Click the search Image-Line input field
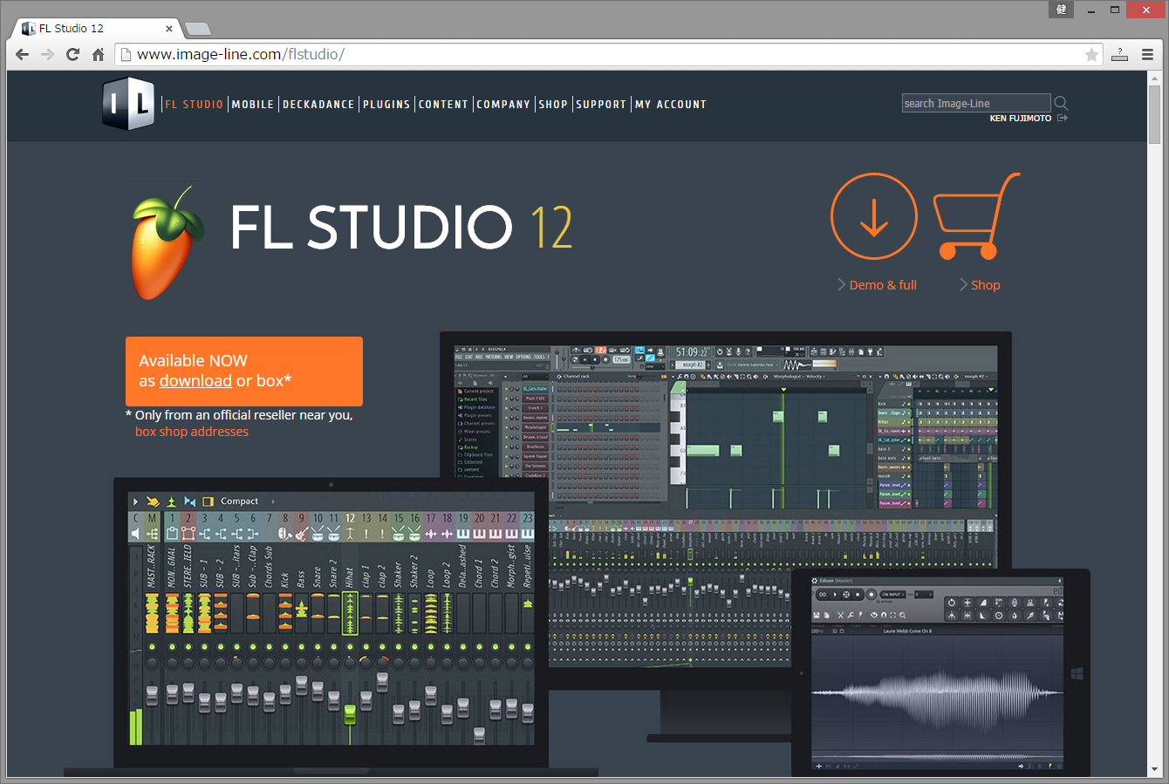Image resolution: width=1169 pixels, height=784 pixels. (976, 103)
